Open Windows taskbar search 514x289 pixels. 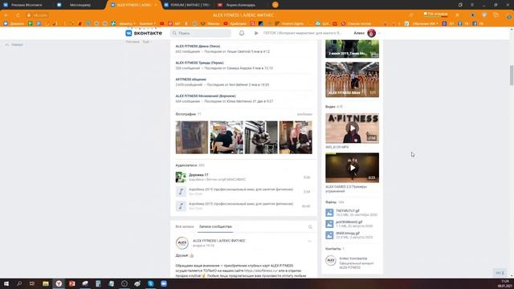(x=19, y=283)
